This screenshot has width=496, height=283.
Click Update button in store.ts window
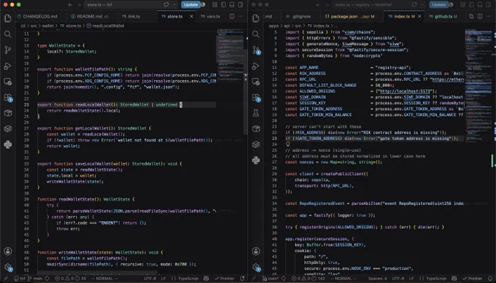[190, 5]
